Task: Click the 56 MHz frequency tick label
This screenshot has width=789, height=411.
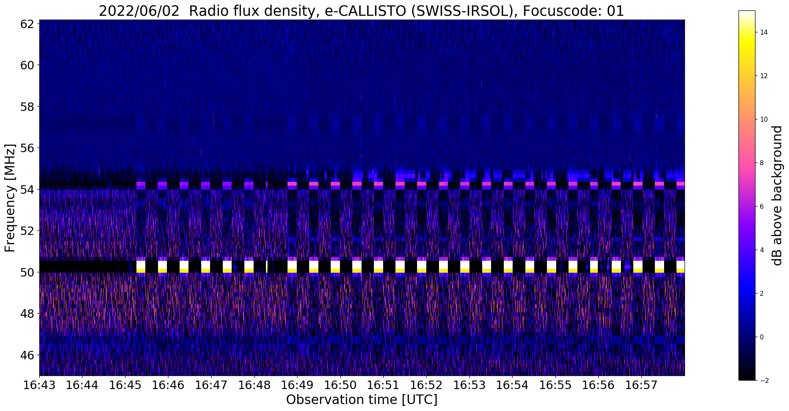Action: click(27, 148)
